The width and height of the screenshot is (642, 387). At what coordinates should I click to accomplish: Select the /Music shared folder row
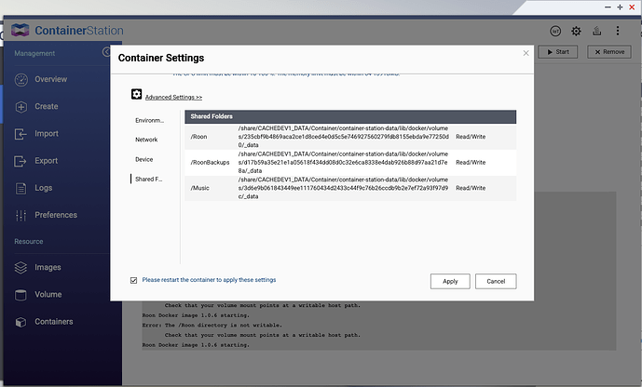pyautogui.click(x=350, y=188)
